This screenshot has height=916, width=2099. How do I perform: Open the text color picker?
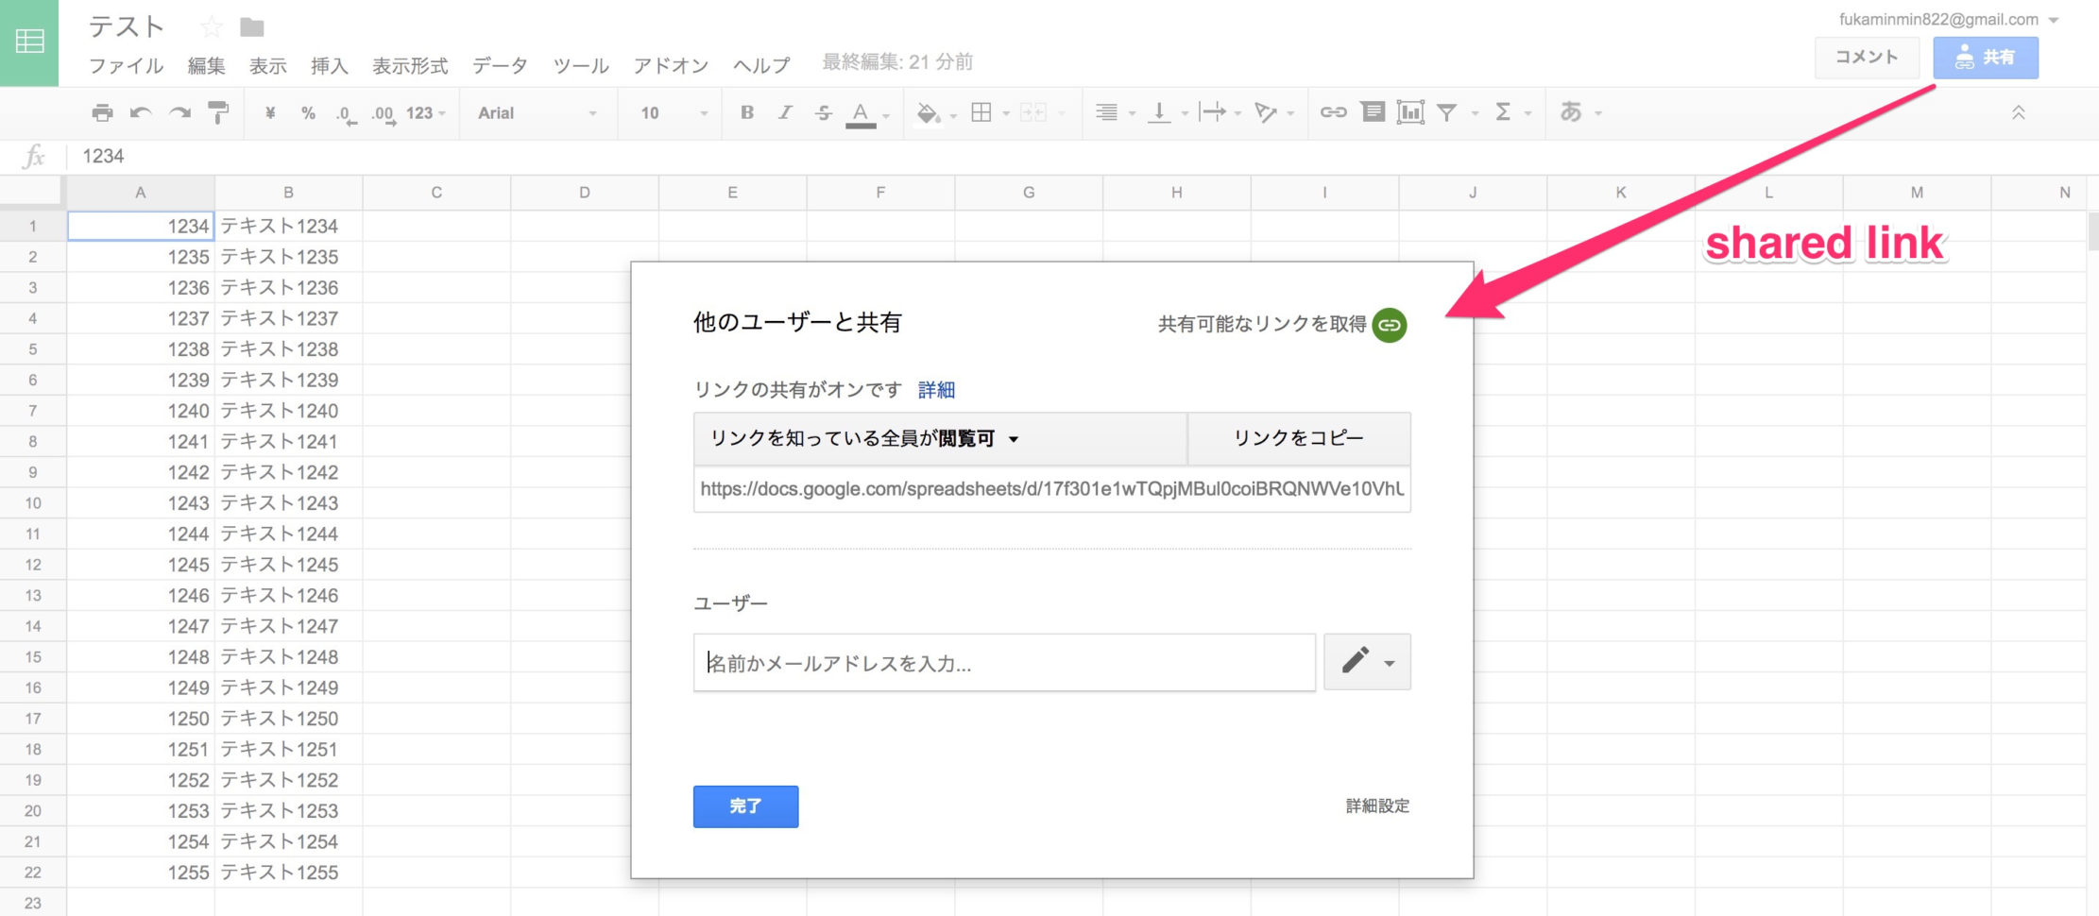(x=861, y=112)
